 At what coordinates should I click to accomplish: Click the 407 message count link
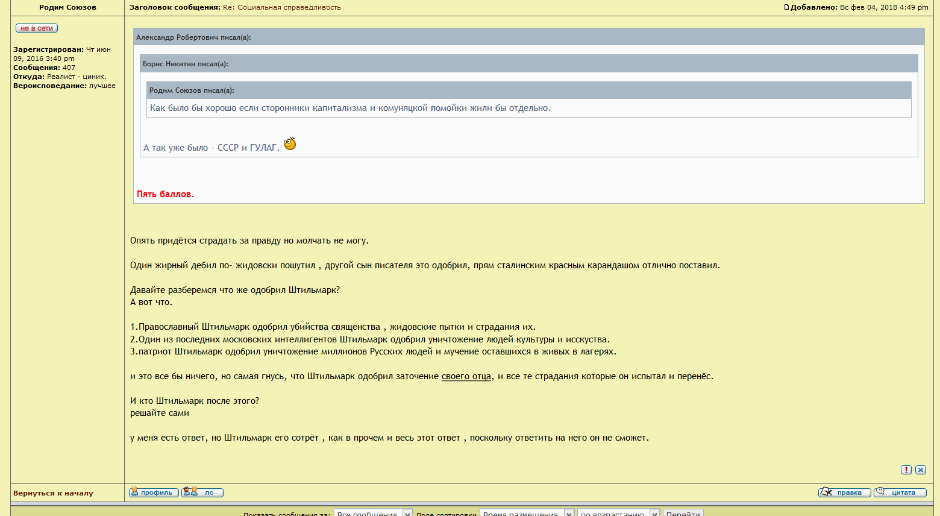tap(69, 68)
